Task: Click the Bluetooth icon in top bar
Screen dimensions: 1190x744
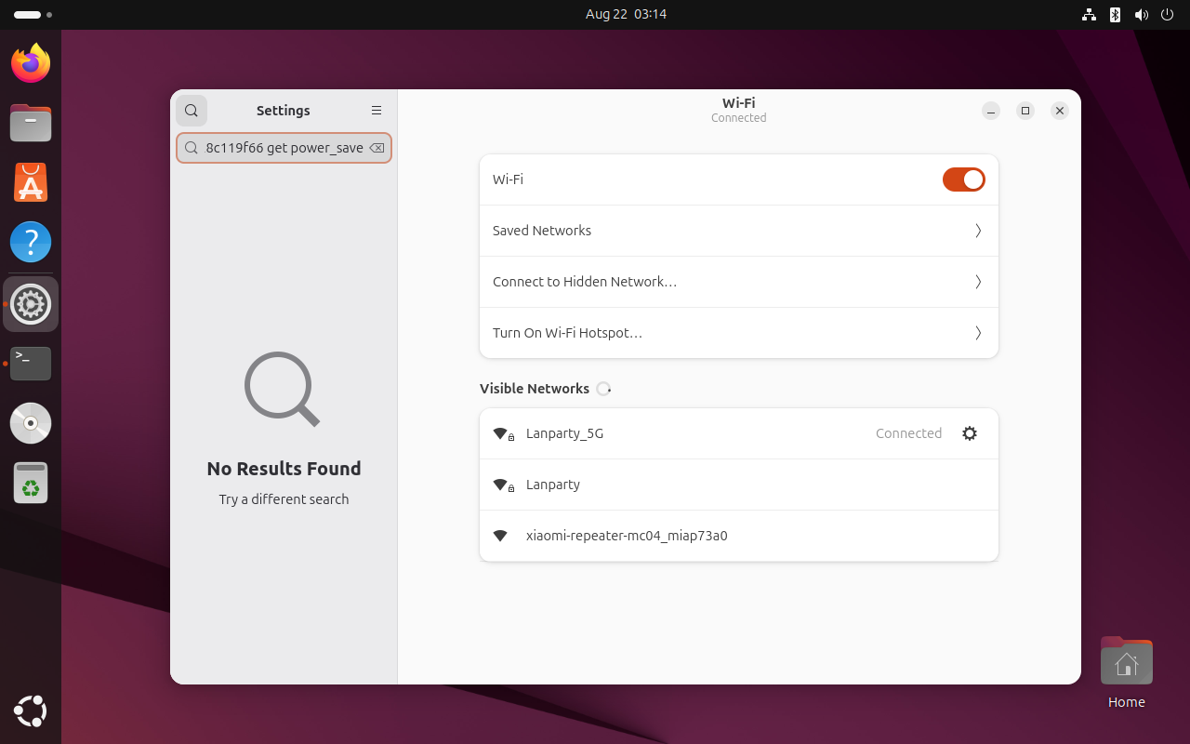Action: click(1115, 15)
